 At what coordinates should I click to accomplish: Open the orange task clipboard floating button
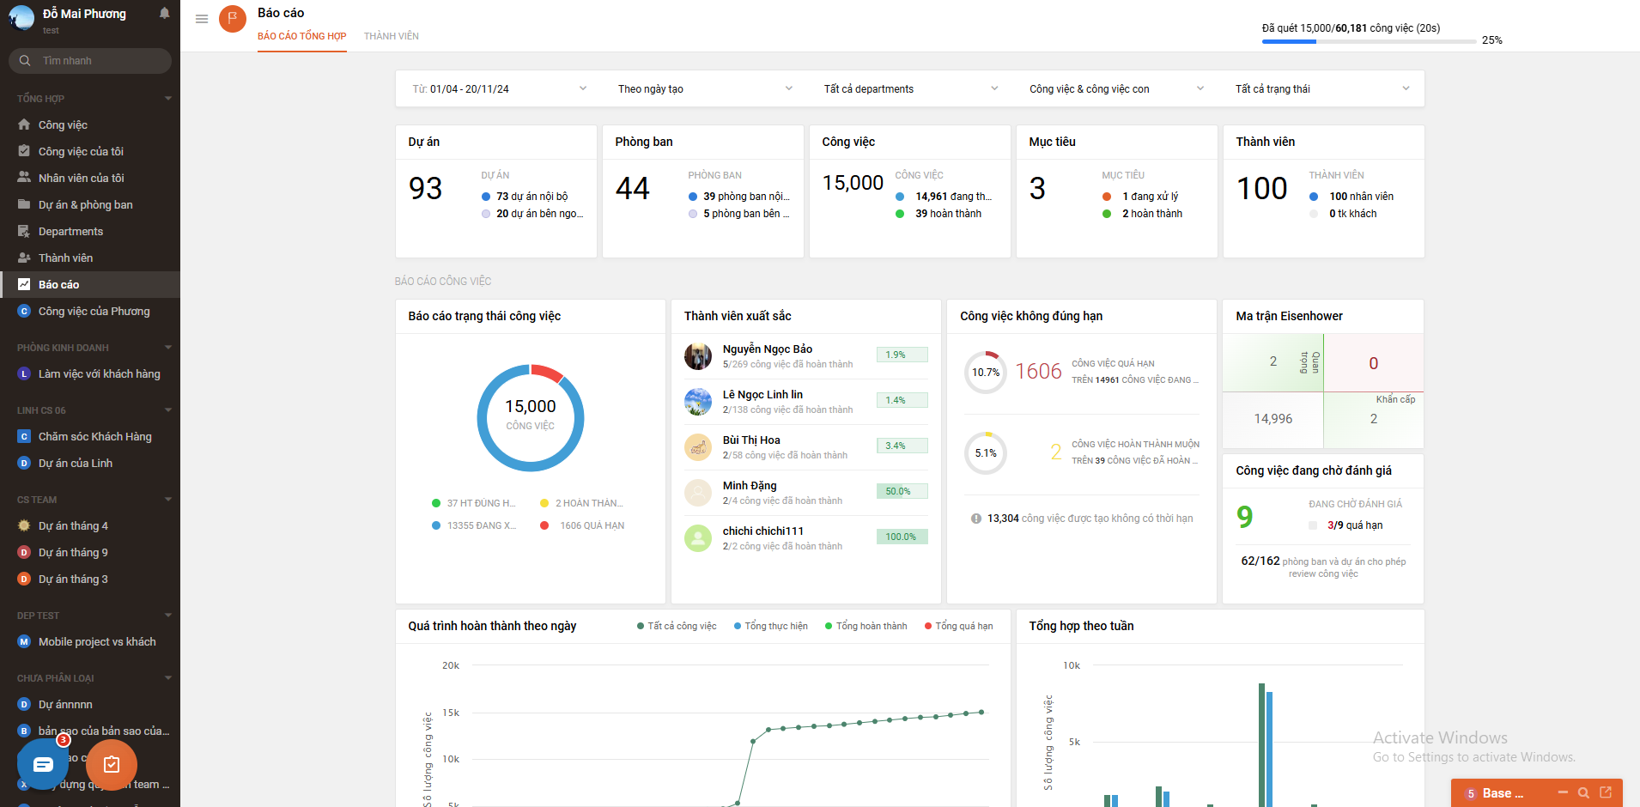112,764
